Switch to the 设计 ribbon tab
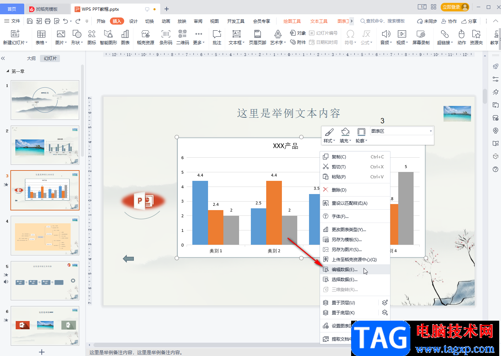The height and width of the screenshot is (356, 501). coord(133,21)
